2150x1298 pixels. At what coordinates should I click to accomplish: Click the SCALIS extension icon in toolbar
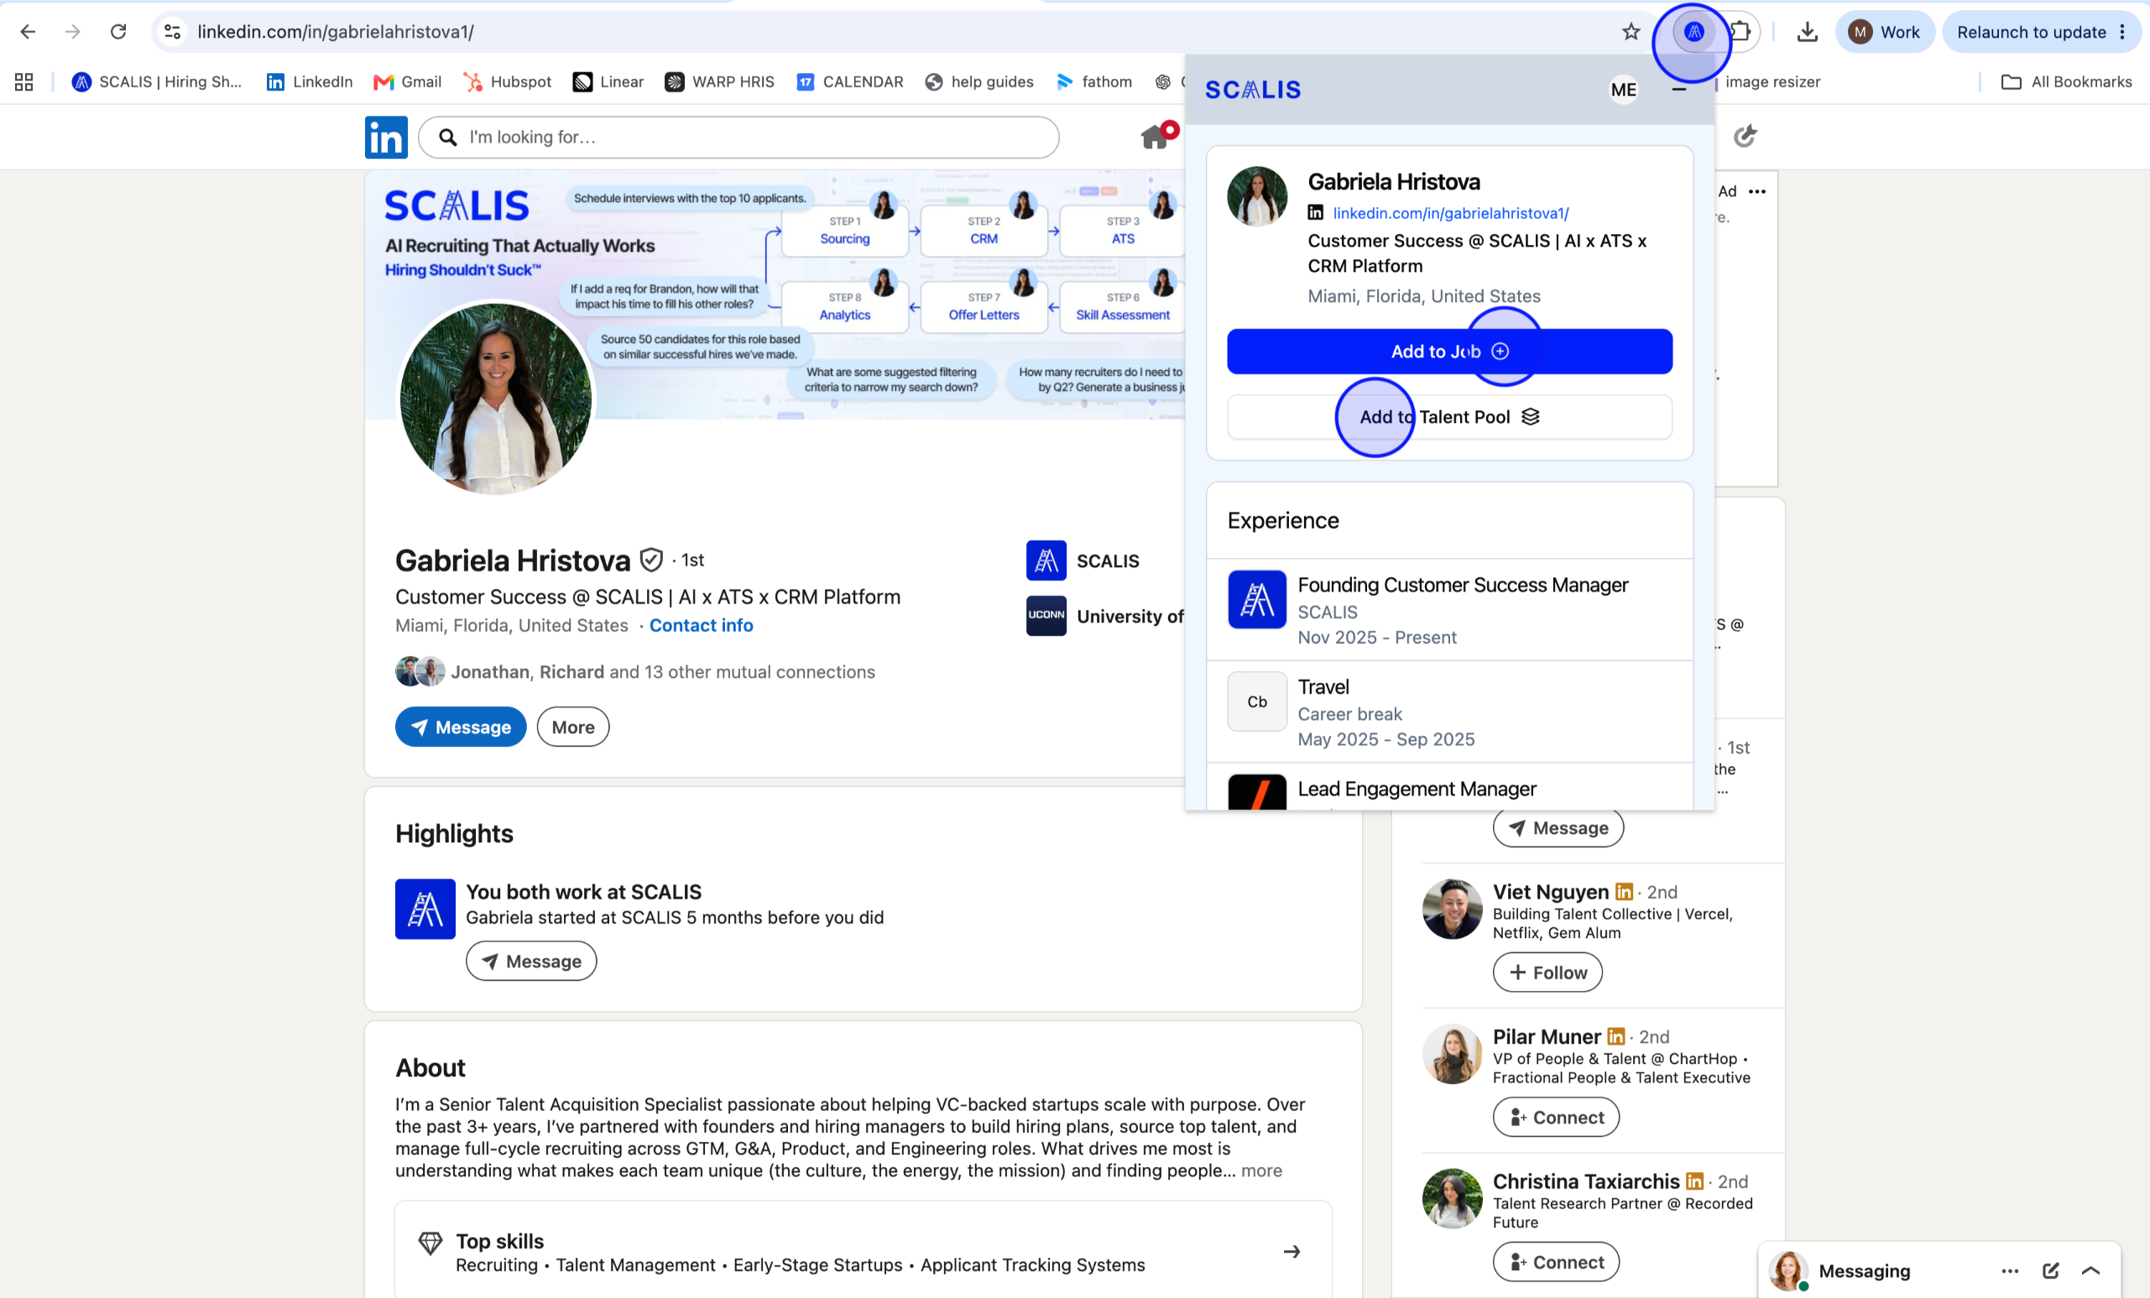[x=1693, y=32]
